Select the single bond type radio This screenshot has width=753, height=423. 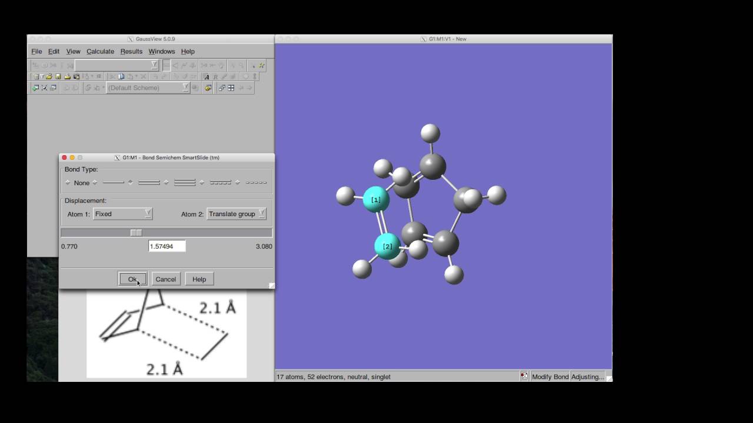[x=95, y=183]
